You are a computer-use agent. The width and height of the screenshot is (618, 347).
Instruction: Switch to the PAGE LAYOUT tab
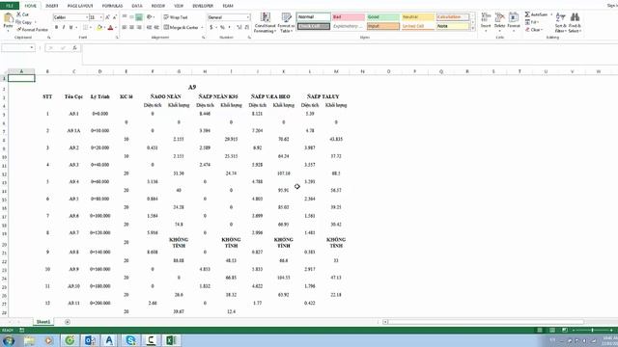pos(80,6)
